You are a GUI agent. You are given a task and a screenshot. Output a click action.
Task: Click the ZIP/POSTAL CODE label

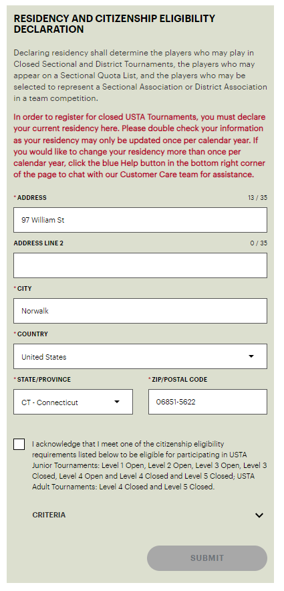click(x=179, y=380)
